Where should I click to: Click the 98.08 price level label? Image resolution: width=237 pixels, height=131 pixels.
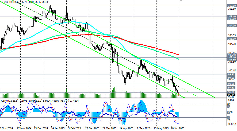click(231, 84)
